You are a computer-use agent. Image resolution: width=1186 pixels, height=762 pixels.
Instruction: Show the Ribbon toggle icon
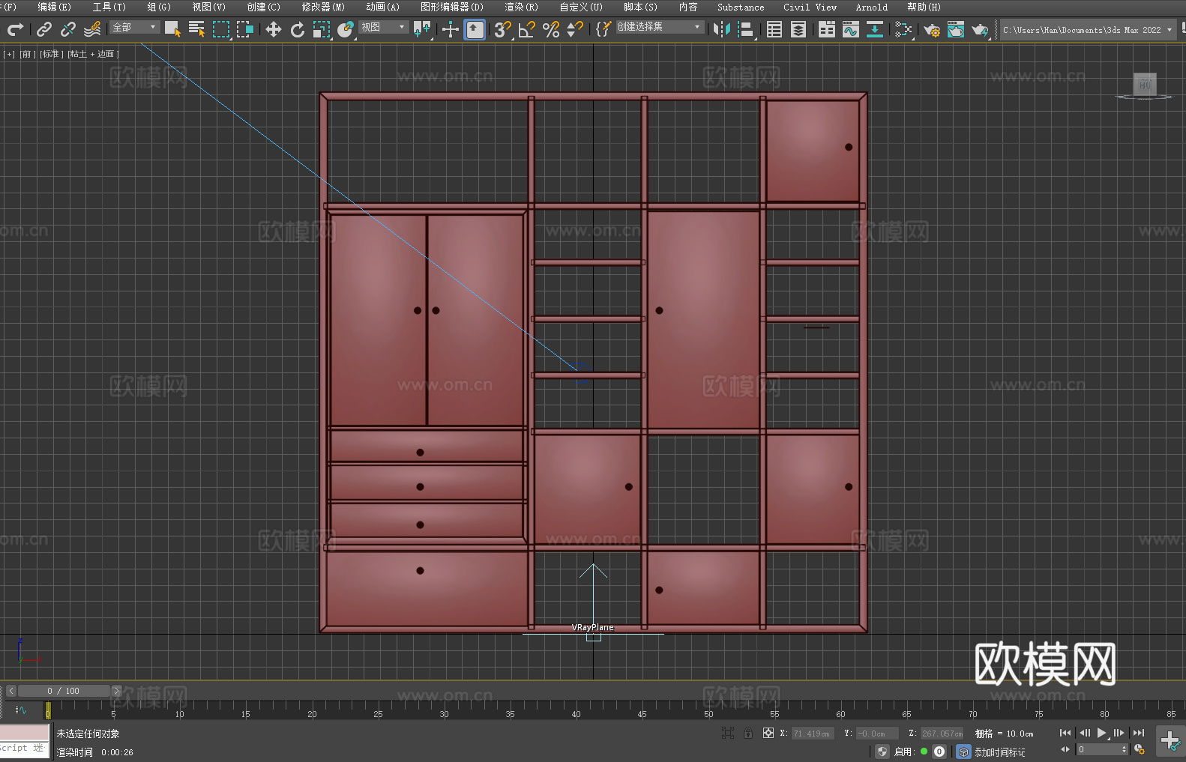827,29
